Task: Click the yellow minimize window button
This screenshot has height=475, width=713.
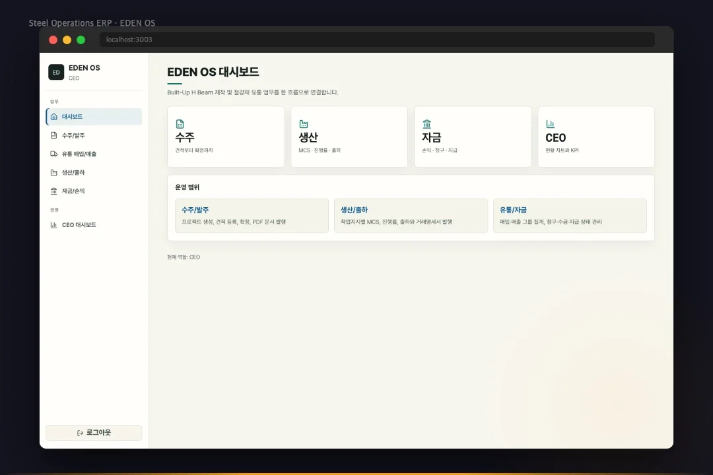Action: point(67,40)
